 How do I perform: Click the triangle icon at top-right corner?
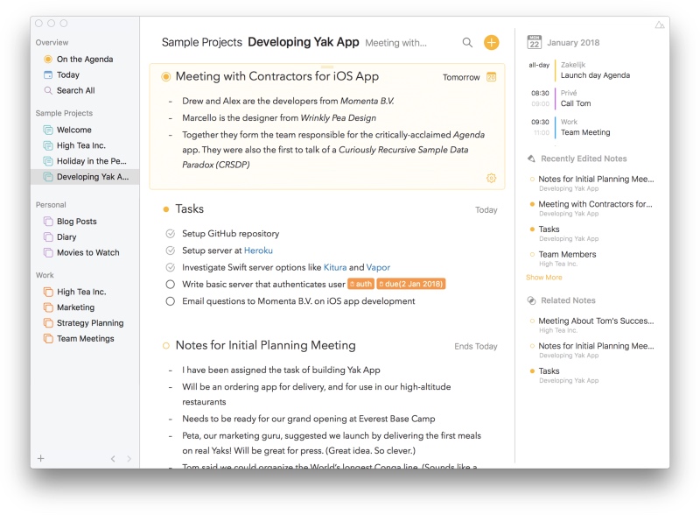click(x=659, y=25)
